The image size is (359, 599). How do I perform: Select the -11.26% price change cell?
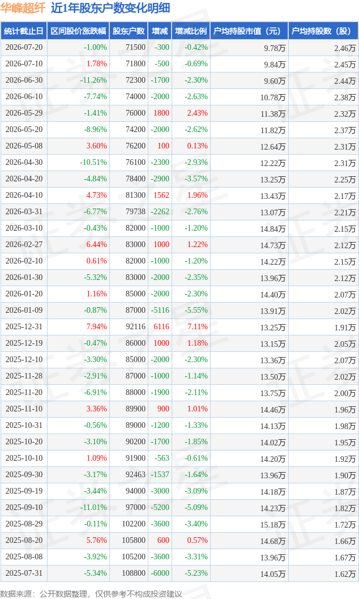[93, 80]
